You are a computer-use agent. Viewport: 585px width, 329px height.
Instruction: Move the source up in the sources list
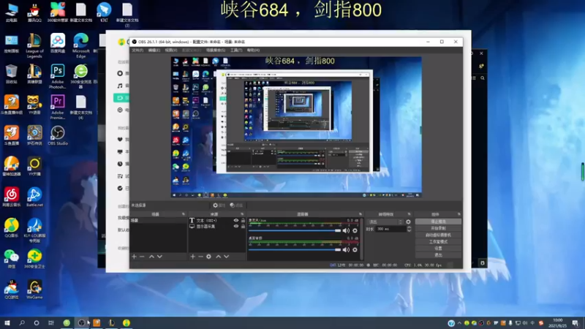tap(218, 257)
